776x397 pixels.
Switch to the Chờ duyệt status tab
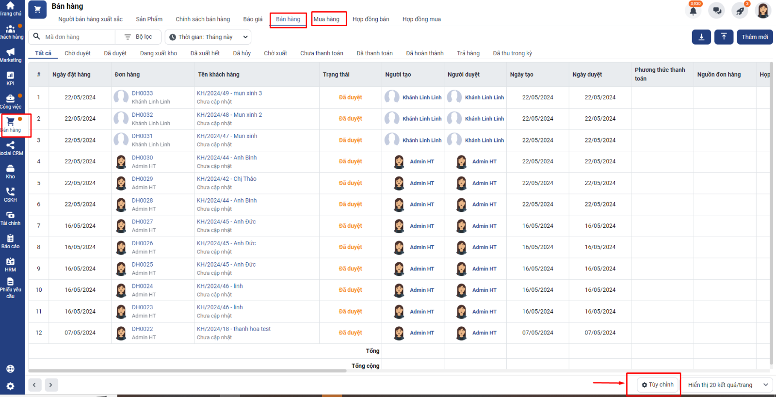click(x=78, y=53)
